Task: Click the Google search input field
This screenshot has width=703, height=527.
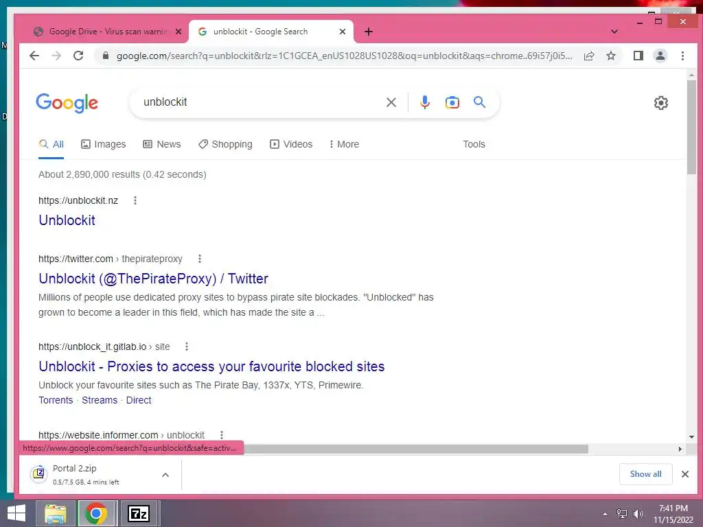Action: tap(260, 102)
